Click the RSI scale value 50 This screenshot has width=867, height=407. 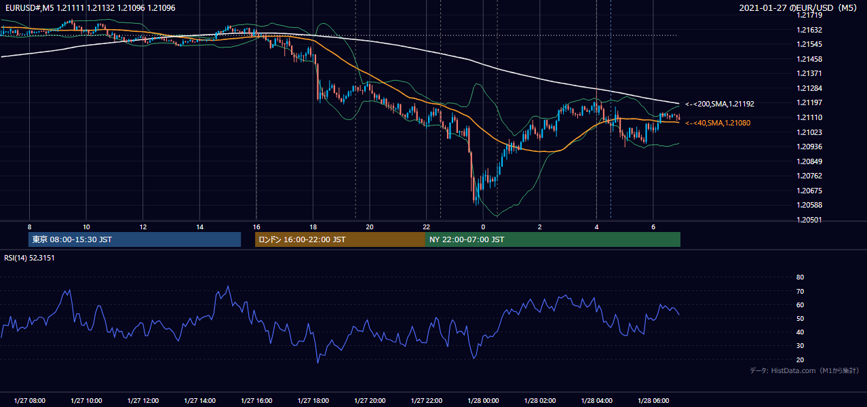coord(800,318)
